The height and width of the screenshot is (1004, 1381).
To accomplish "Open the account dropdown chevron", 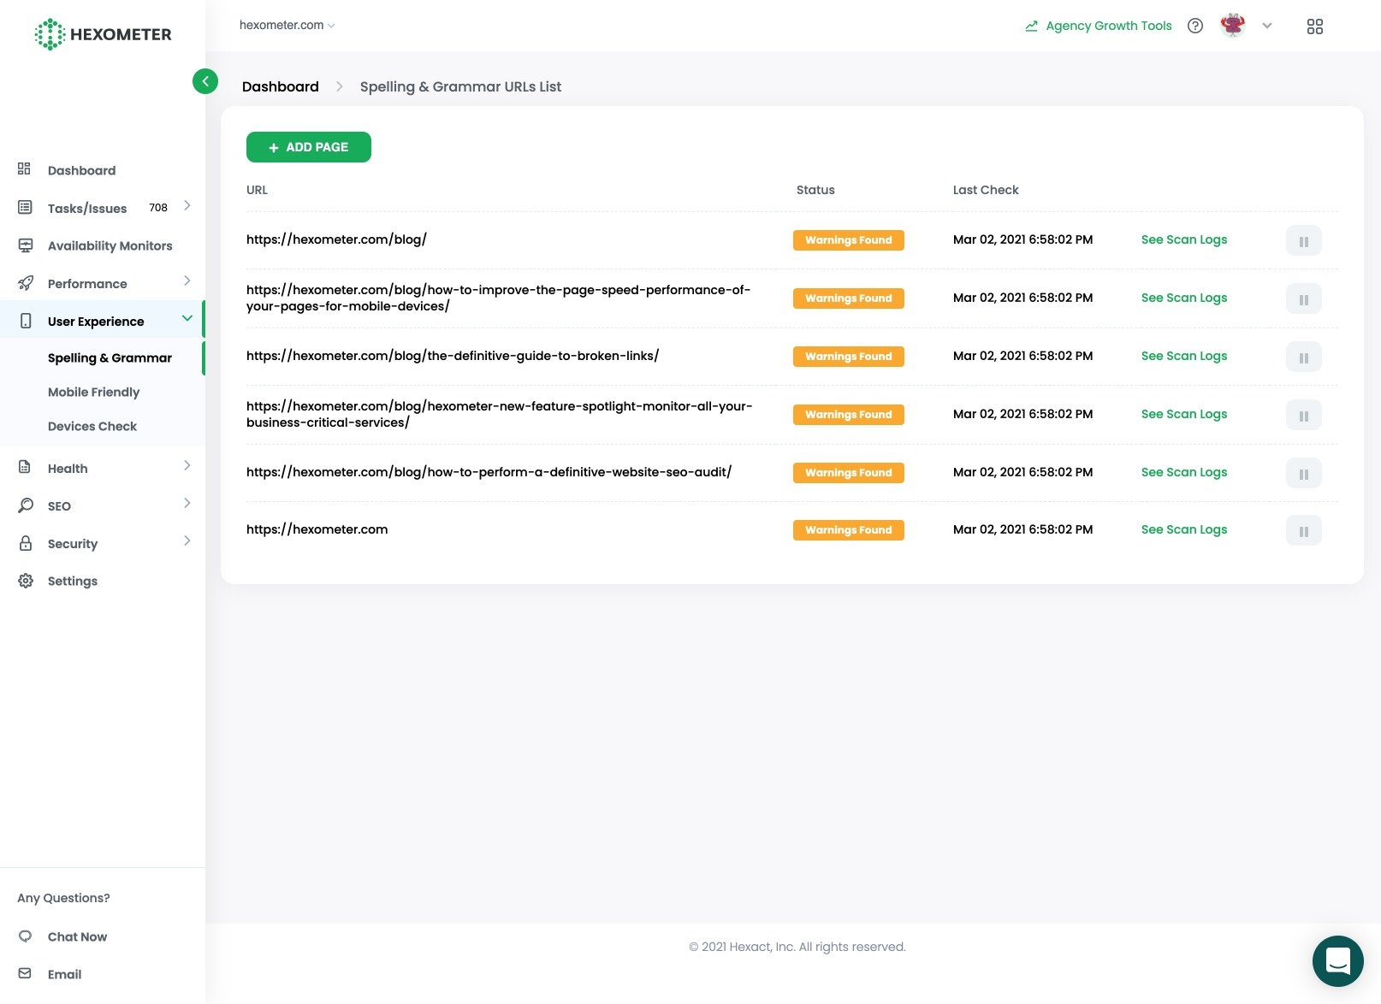I will pyautogui.click(x=1267, y=26).
